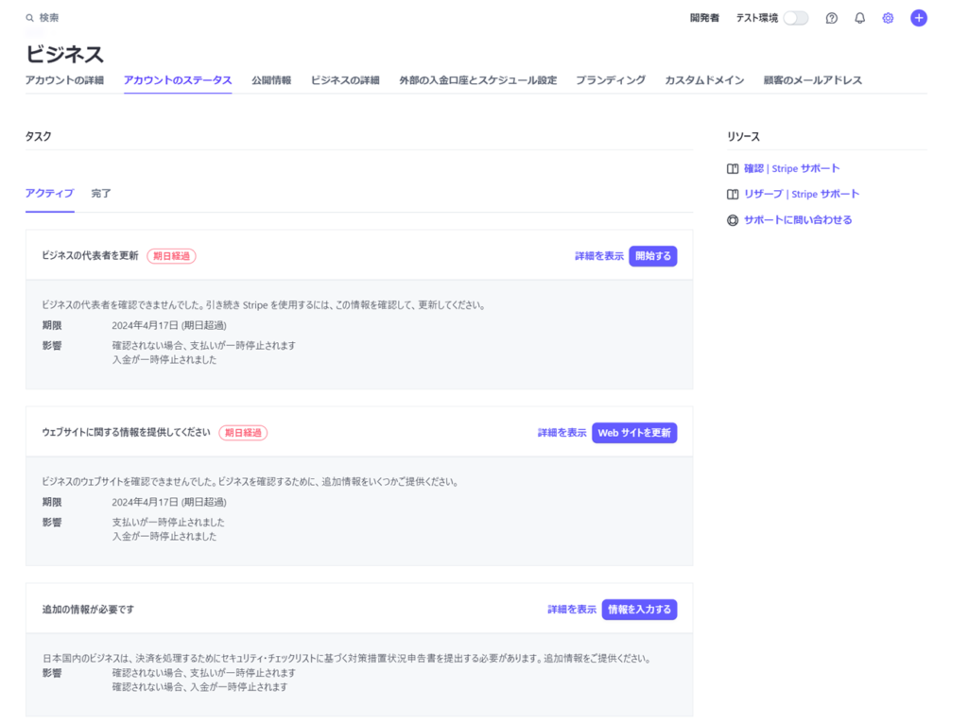Screen dimensions: 968x724
Task: Click the リソース section heading
Action: coord(743,136)
